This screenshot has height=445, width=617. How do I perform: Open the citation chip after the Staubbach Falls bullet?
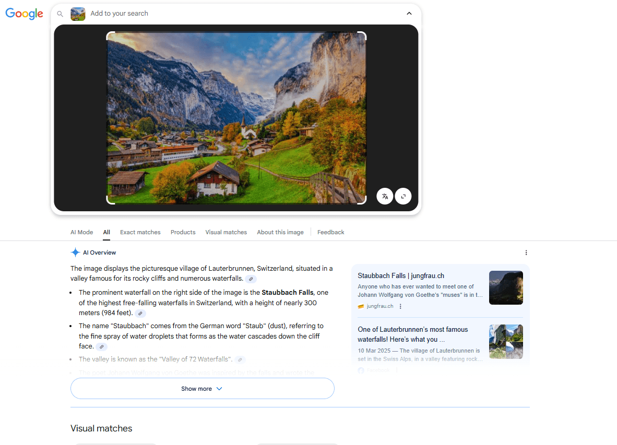pos(140,313)
